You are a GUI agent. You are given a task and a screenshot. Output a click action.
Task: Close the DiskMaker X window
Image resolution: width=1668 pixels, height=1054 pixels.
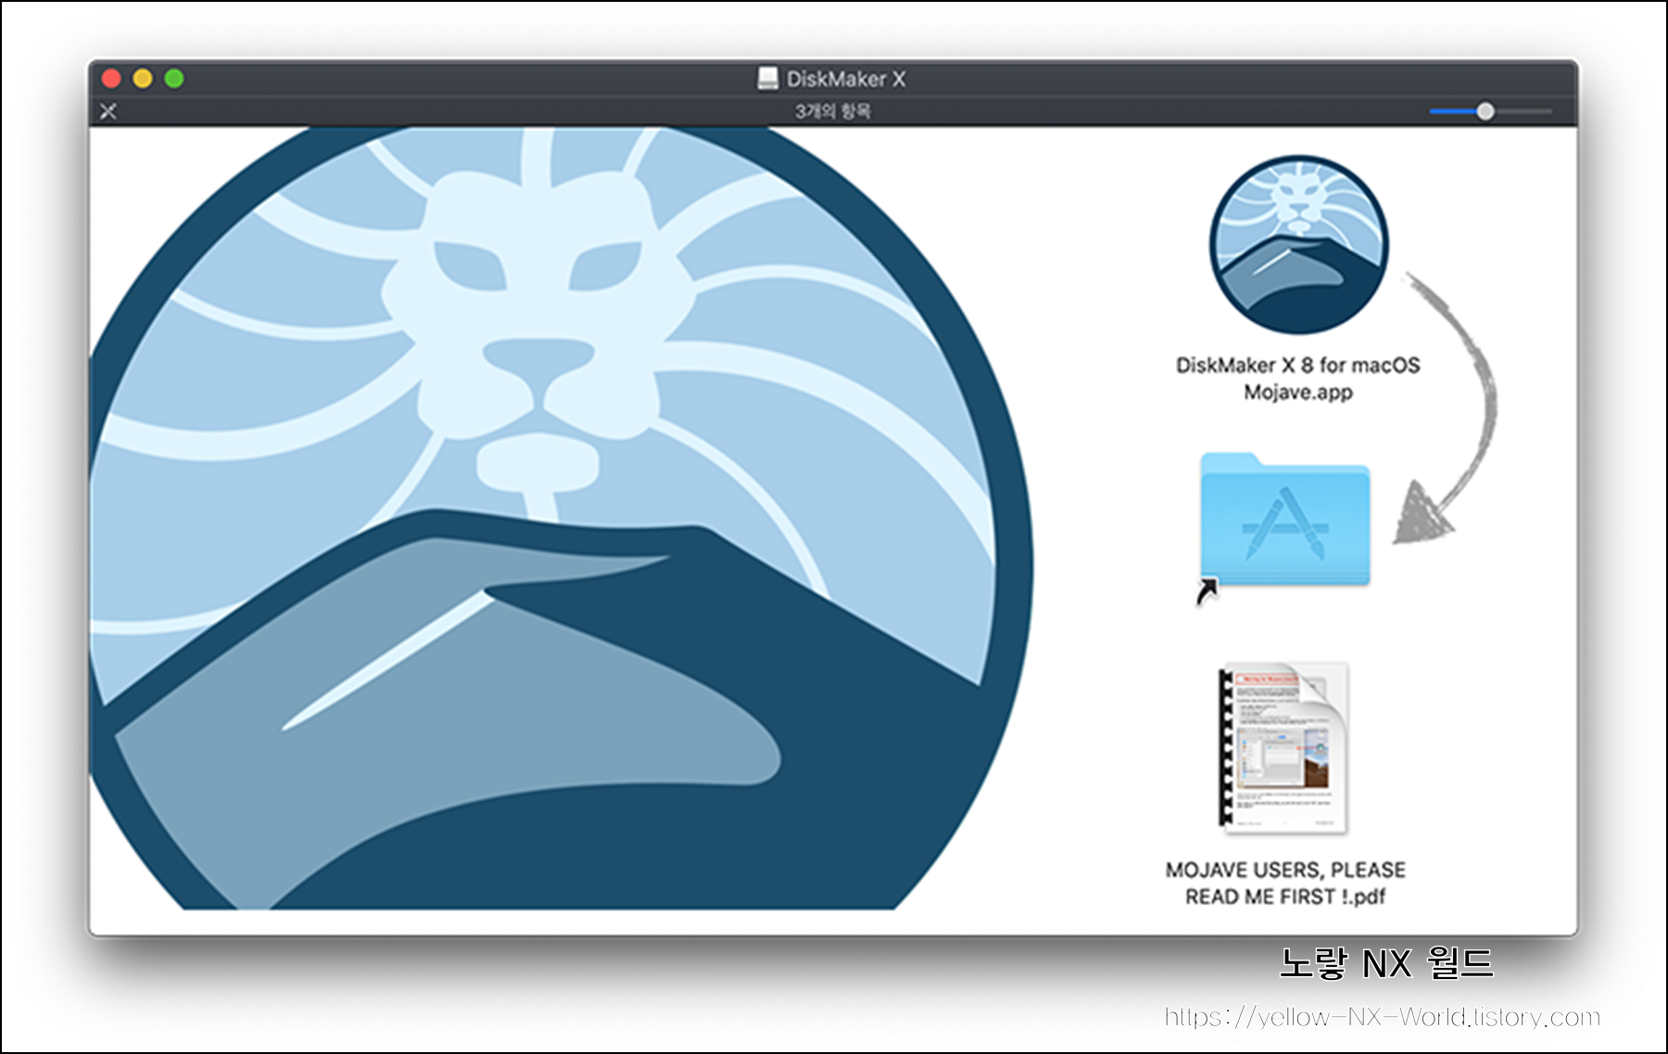click(111, 79)
